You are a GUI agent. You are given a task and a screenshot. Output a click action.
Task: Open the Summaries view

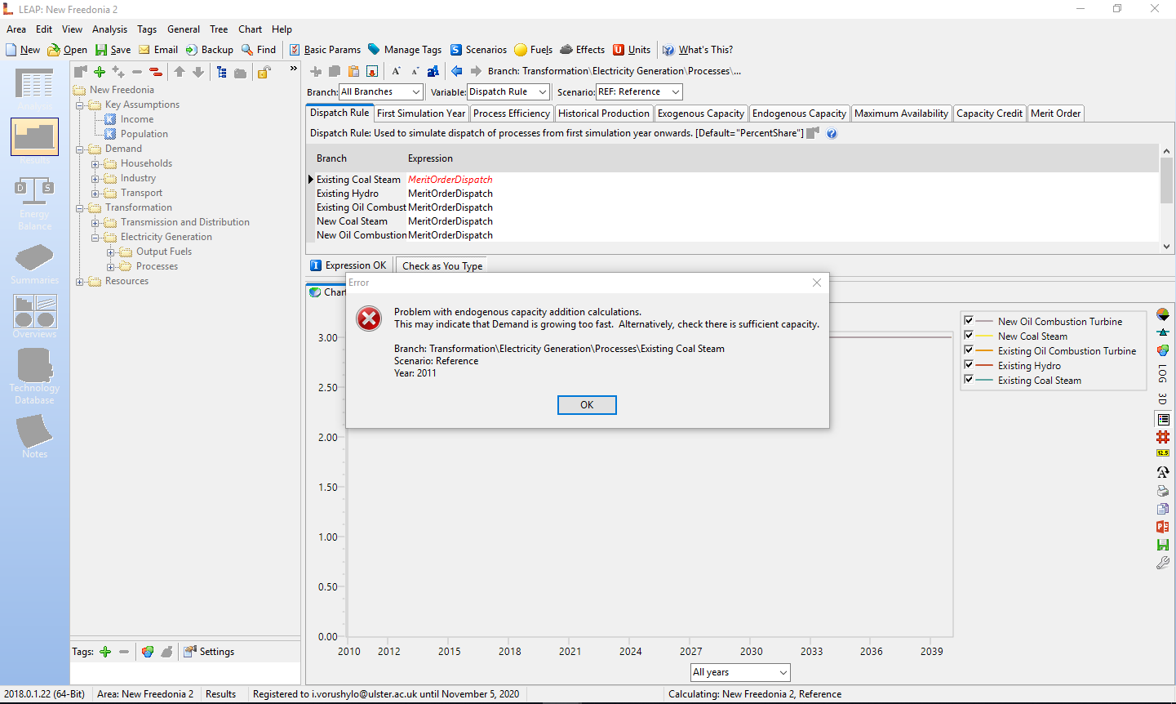tap(34, 265)
